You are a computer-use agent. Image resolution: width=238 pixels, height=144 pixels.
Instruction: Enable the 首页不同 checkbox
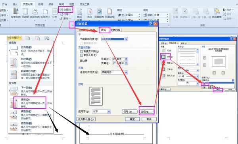[81, 55]
